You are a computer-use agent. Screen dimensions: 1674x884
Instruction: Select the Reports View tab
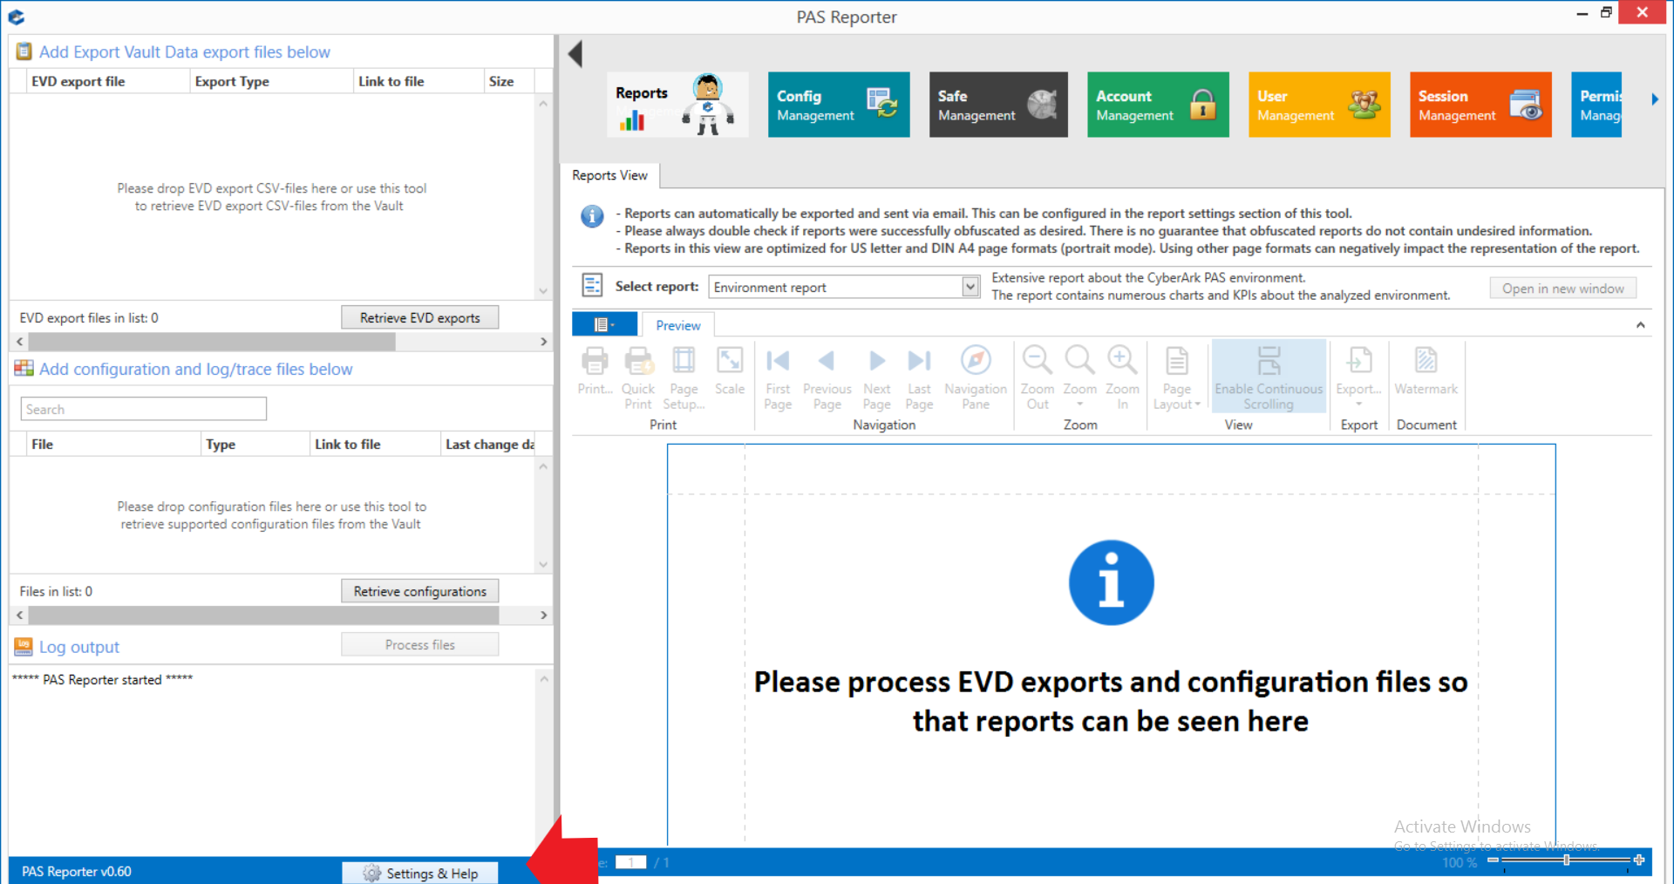point(609,175)
